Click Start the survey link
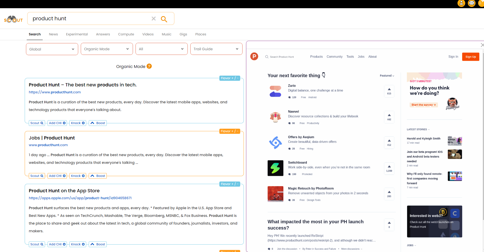Viewport: 484px width, 252px height. (424, 105)
